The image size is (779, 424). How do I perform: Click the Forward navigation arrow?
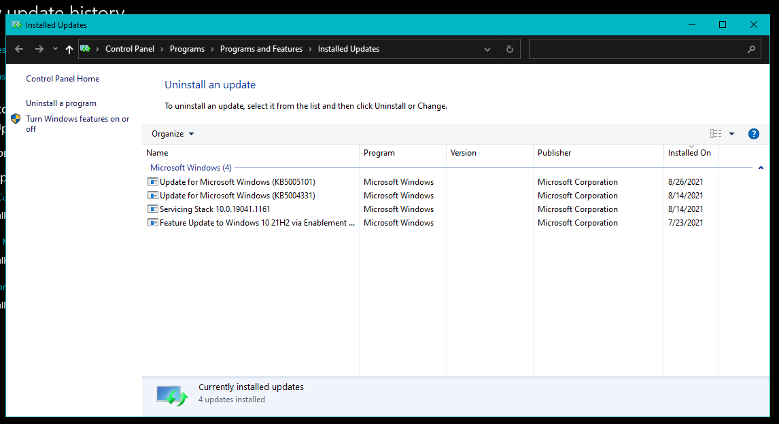tap(39, 49)
